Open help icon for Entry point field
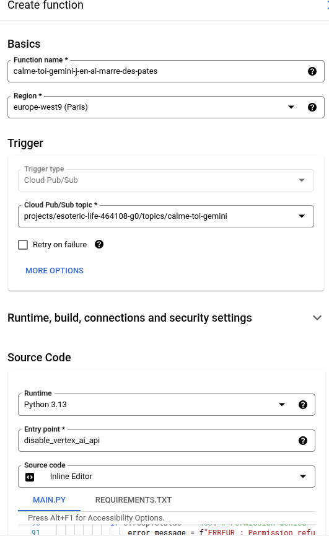The width and height of the screenshot is (329, 541). [303, 441]
